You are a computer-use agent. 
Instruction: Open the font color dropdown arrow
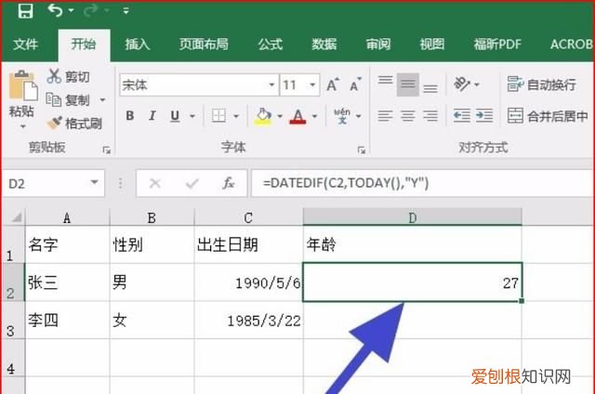pyautogui.click(x=314, y=116)
